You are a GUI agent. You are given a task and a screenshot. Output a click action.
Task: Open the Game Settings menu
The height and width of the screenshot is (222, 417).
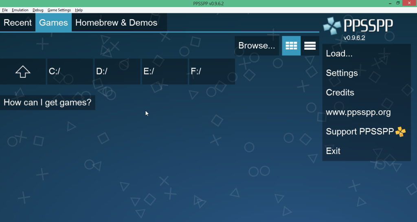59,10
